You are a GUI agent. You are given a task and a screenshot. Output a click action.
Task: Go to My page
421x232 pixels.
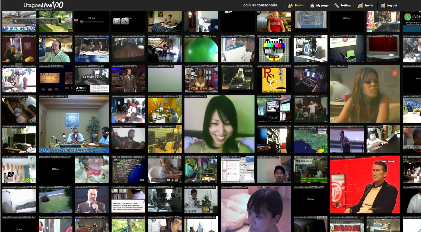319,5
